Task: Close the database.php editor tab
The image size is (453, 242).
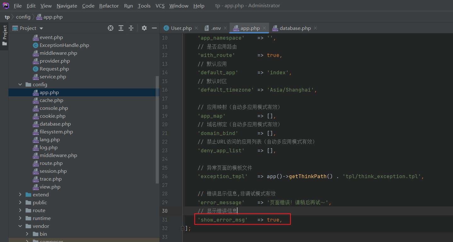Action: (315, 28)
